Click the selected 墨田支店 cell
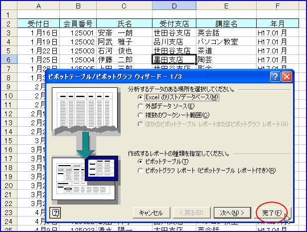The width and height of the screenshot is (307, 232). (174, 59)
